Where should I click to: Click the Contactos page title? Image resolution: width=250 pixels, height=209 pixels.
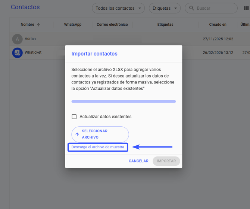click(25, 7)
